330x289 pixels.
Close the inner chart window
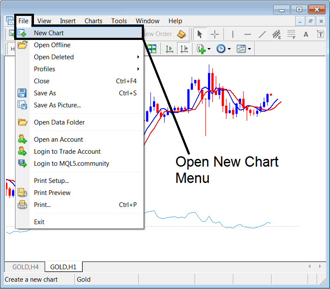point(321,21)
